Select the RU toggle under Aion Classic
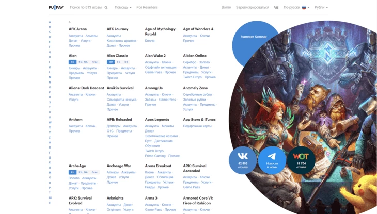This screenshot has width=377, height=214. pos(111,62)
